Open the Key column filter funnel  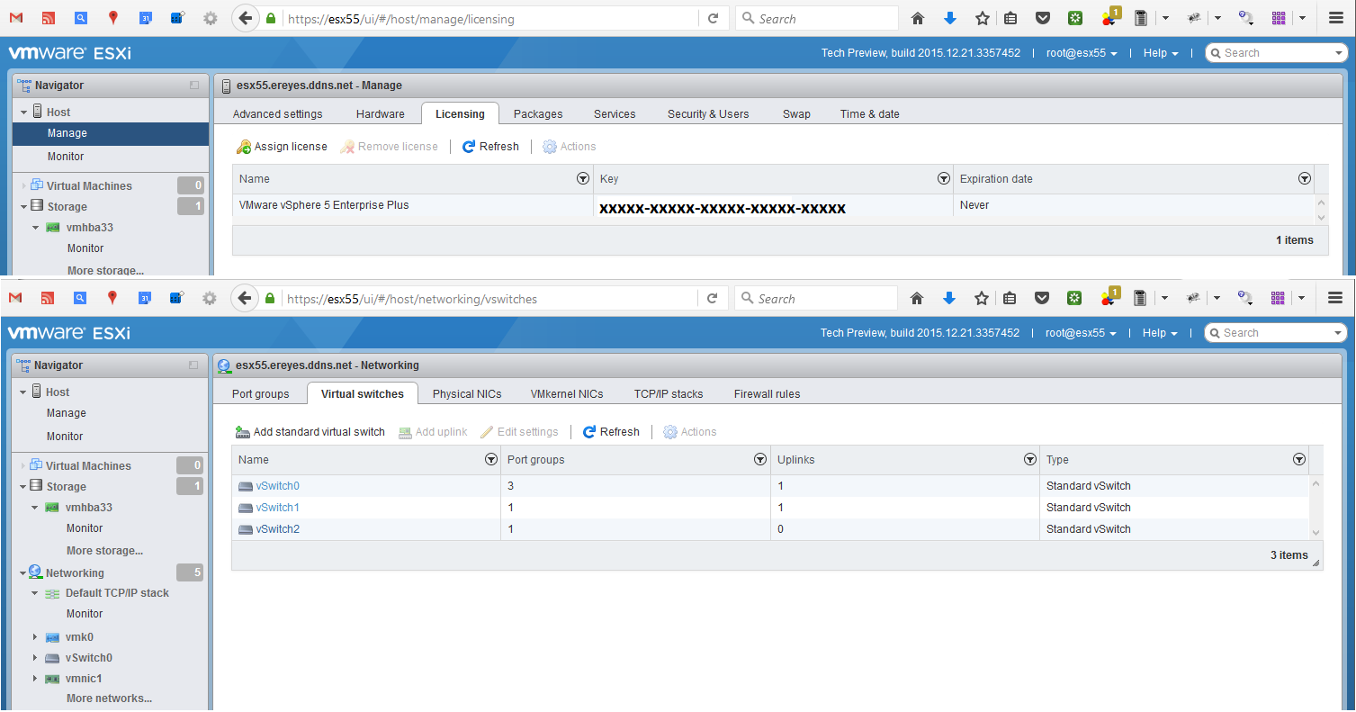coord(943,178)
